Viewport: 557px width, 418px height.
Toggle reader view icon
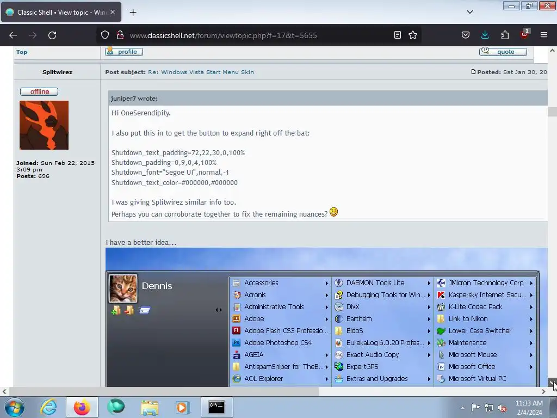coord(398,35)
